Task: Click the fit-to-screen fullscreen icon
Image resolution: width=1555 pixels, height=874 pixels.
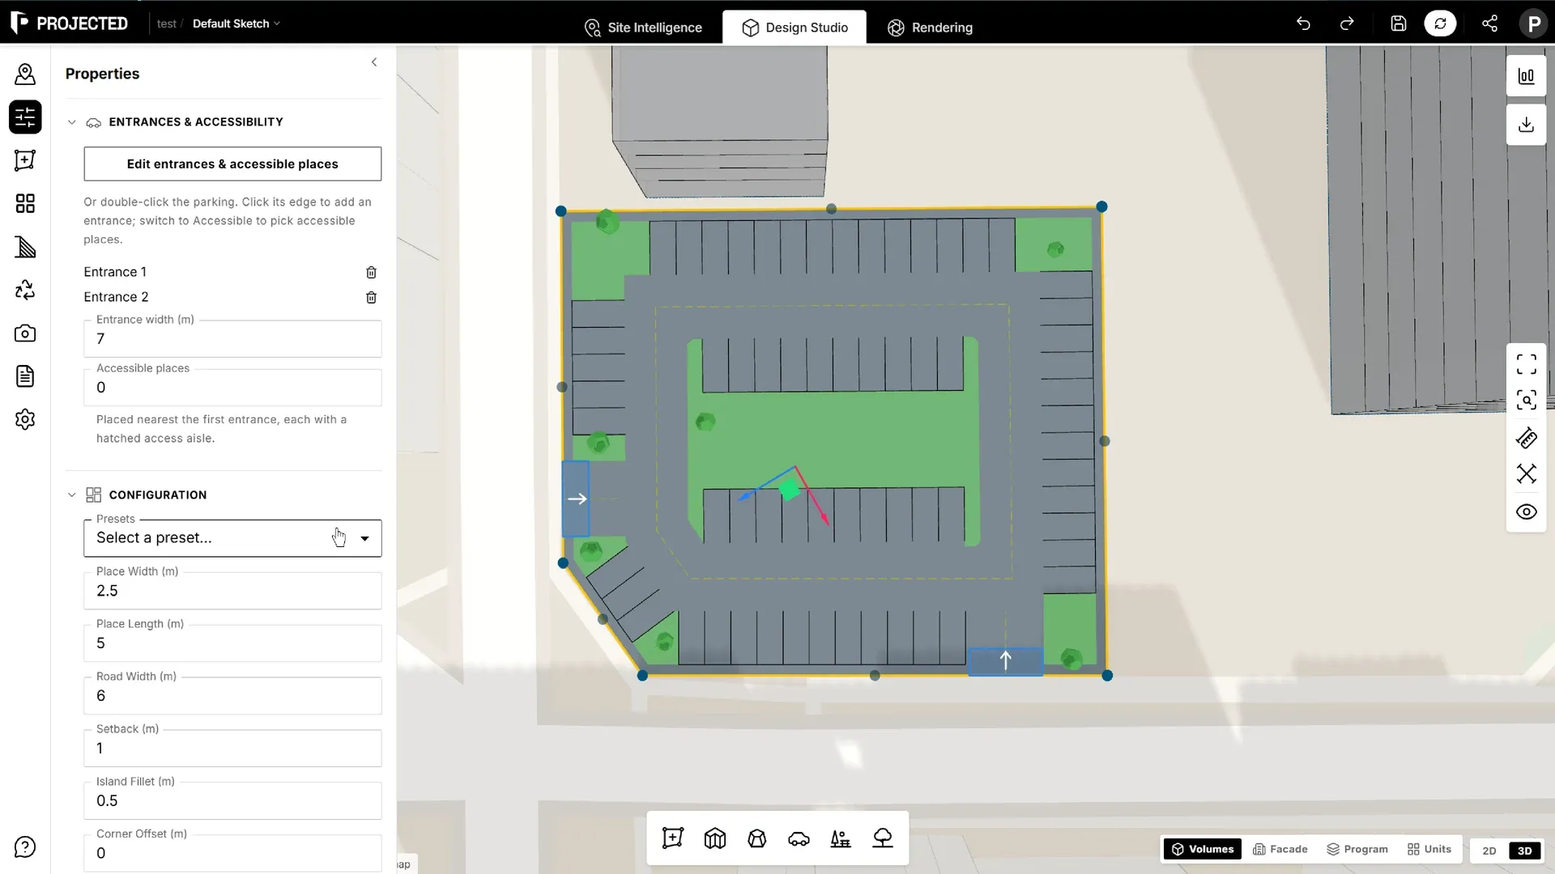Action: 1526,364
